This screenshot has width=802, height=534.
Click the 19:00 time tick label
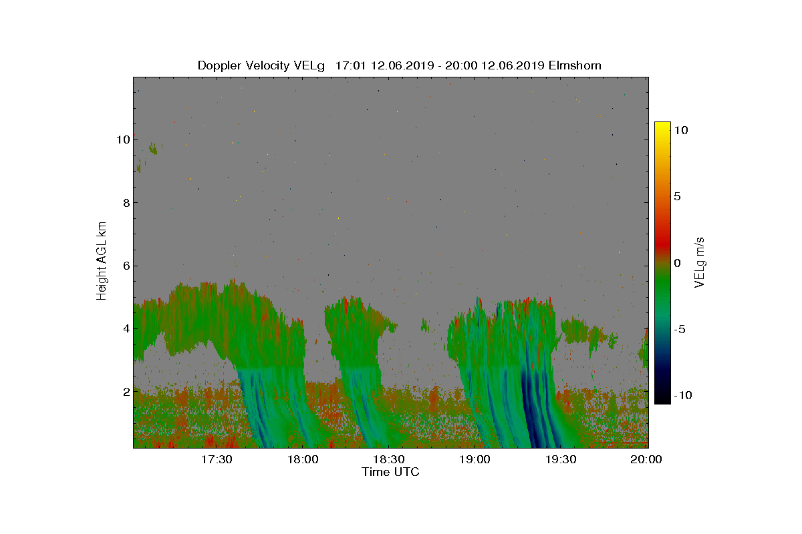(x=475, y=460)
